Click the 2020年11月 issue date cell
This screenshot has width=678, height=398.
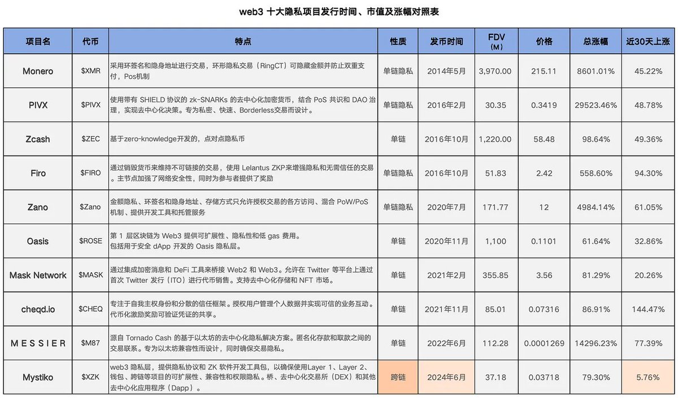pos(446,241)
